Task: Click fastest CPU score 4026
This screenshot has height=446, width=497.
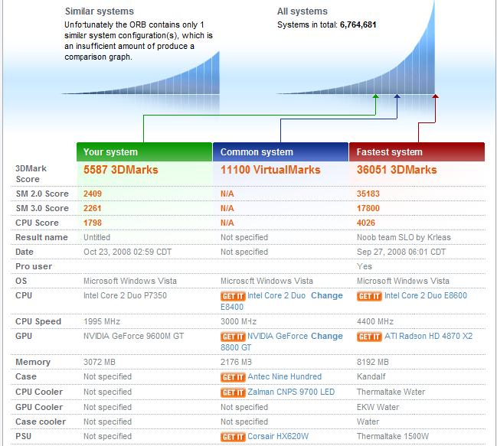Action: click(x=366, y=223)
